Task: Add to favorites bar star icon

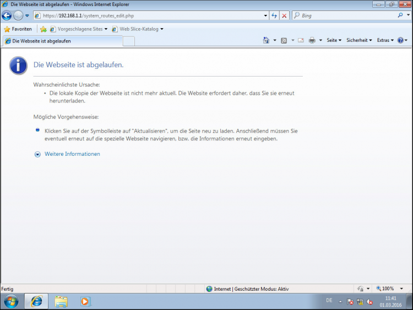Action: [x=43, y=29]
